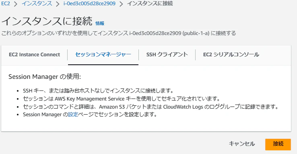Click the description text mentioning public-1-a
Image resolution: width=297 pixels, height=154 pixels.
pyautogui.click(x=119, y=33)
